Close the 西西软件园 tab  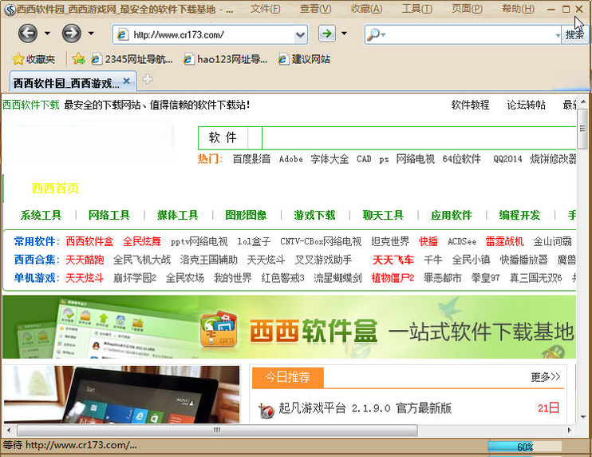[127, 81]
